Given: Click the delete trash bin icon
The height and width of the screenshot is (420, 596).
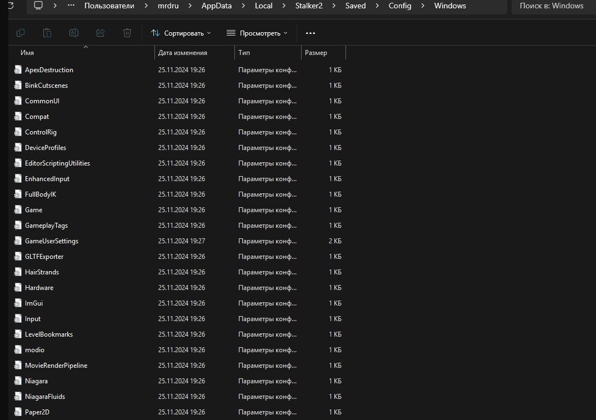Looking at the screenshot, I should pyautogui.click(x=127, y=33).
